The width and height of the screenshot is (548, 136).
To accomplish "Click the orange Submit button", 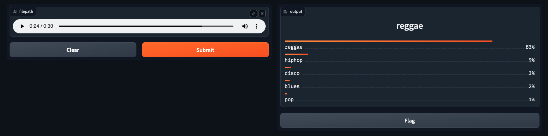I will (x=205, y=50).
